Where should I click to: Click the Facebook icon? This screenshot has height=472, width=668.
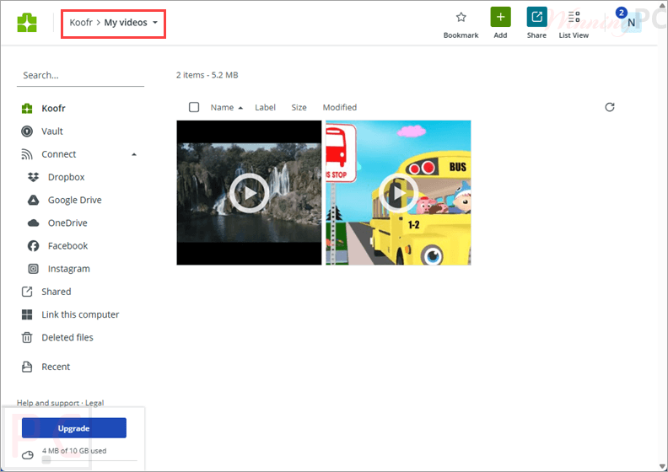33,245
